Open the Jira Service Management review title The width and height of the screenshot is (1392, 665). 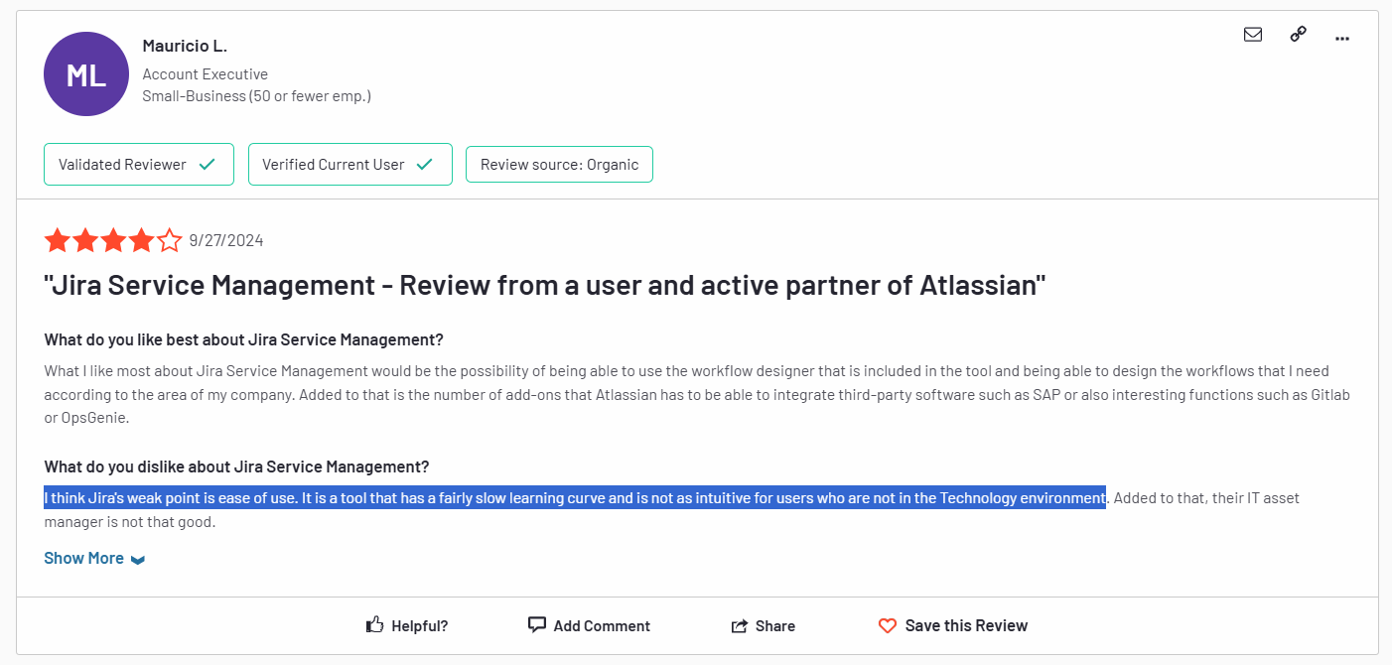pos(545,287)
